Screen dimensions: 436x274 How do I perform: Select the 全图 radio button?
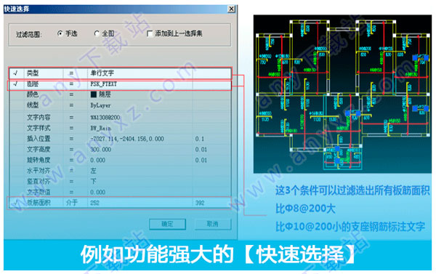pyautogui.click(x=97, y=33)
